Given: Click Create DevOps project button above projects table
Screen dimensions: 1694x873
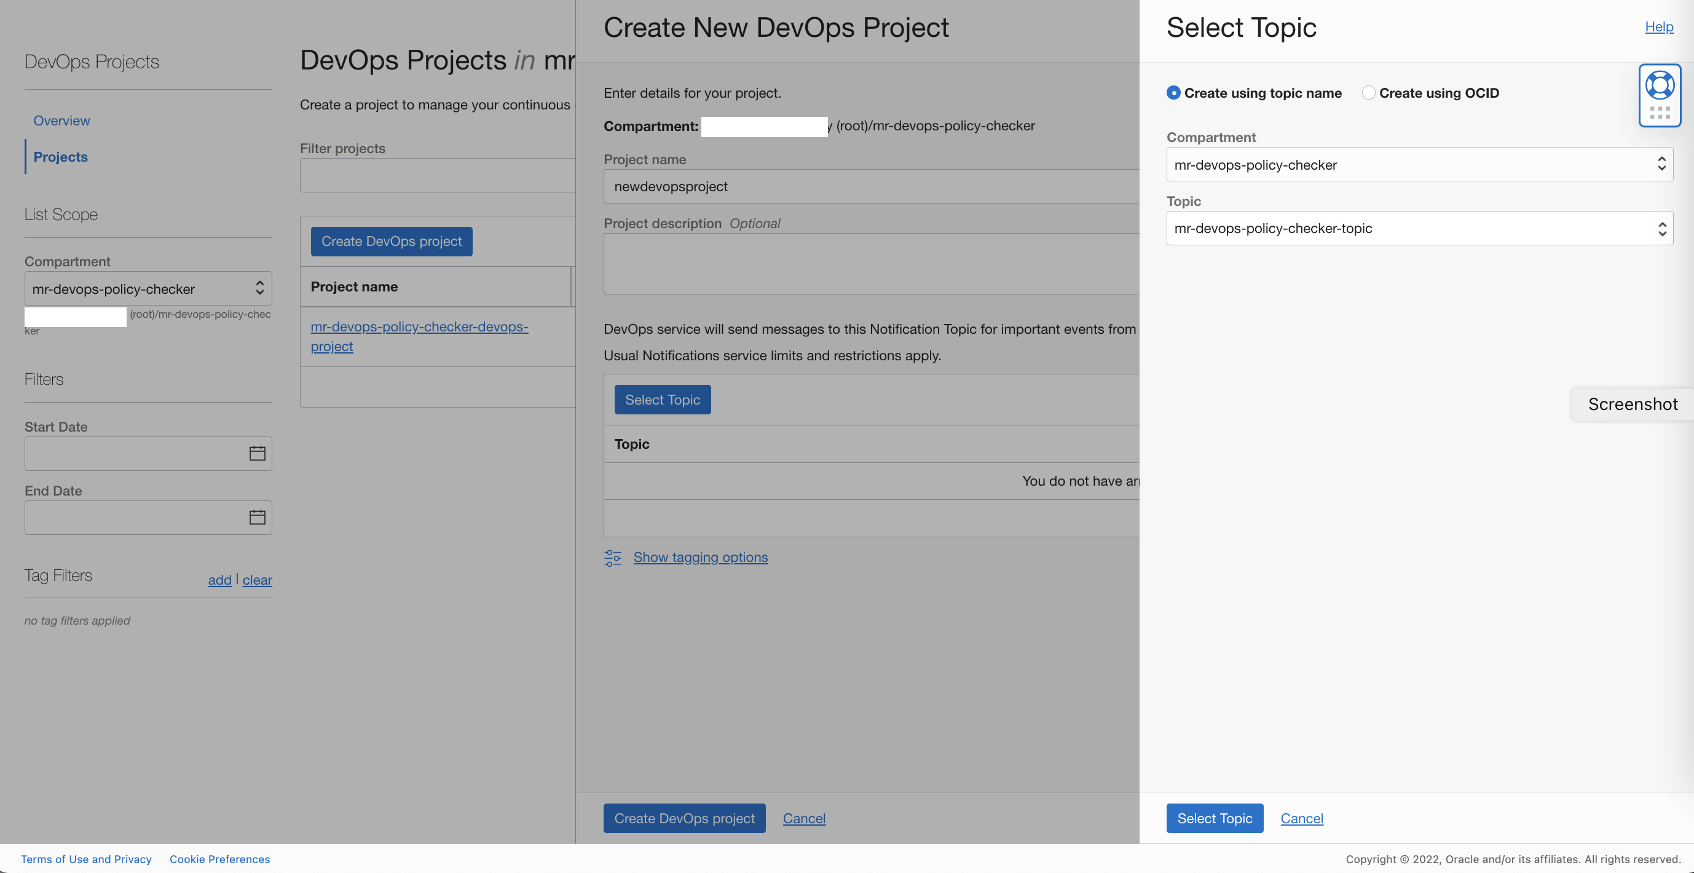Looking at the screenshot, I should pos(392,242).
